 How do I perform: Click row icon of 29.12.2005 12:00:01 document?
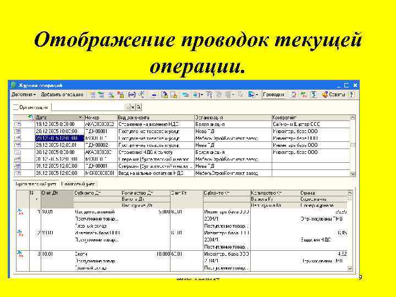pyautogui.click(x=18, y=145)
